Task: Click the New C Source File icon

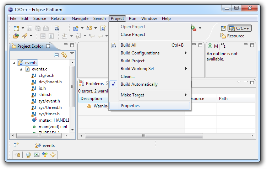Action: coord(103,28)
